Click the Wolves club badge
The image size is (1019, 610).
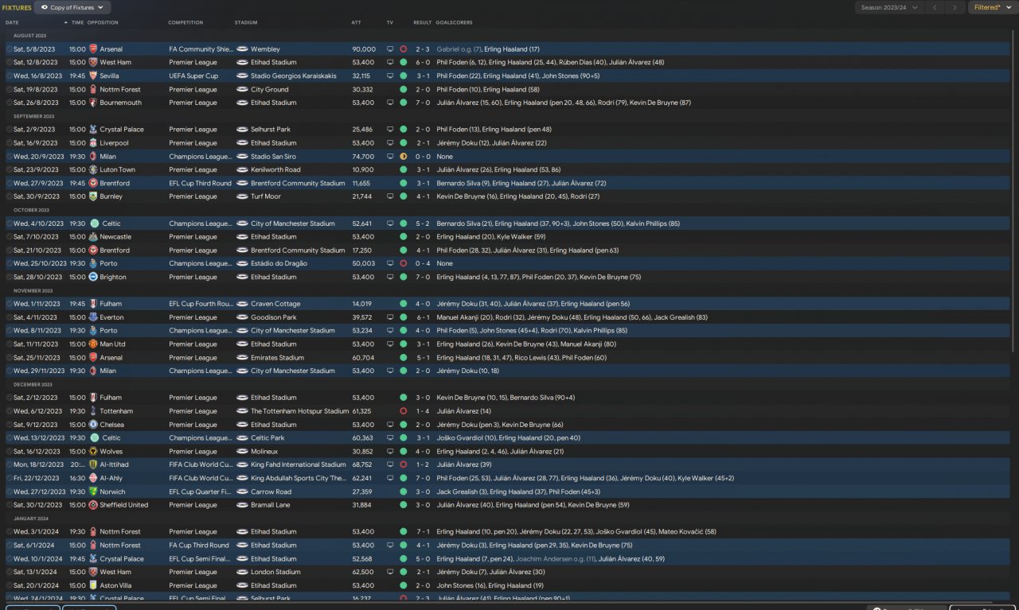click(93, 452)
